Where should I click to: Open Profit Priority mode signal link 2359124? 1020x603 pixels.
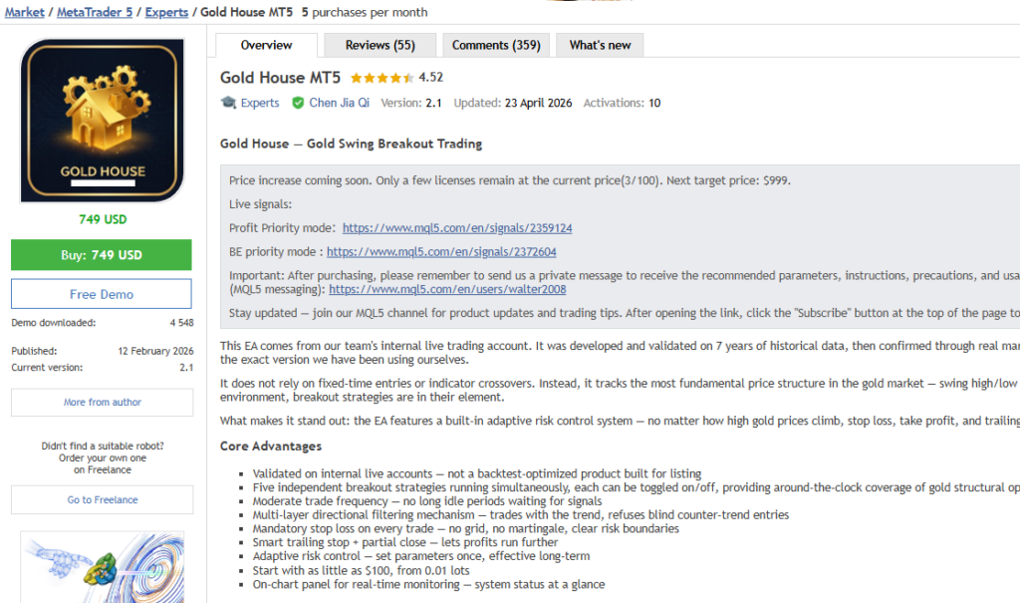tap(457, 228)
